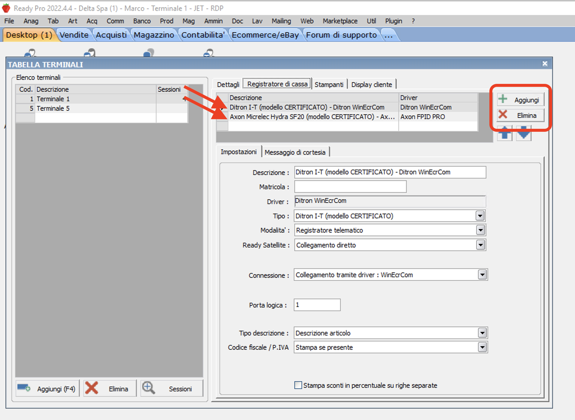Open the Messaggio di cortesia tab
The image size is (575, 420).
[x=295, y=152]
